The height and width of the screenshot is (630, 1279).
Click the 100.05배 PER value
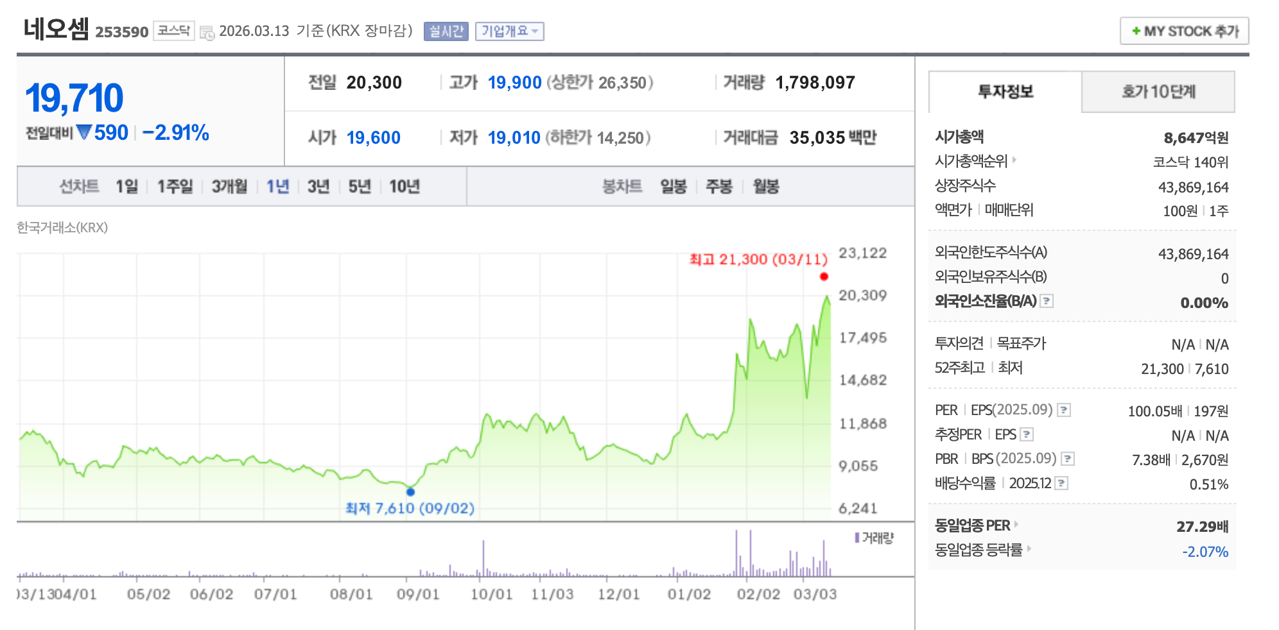pyautogui.click(x=1155, y=411)
